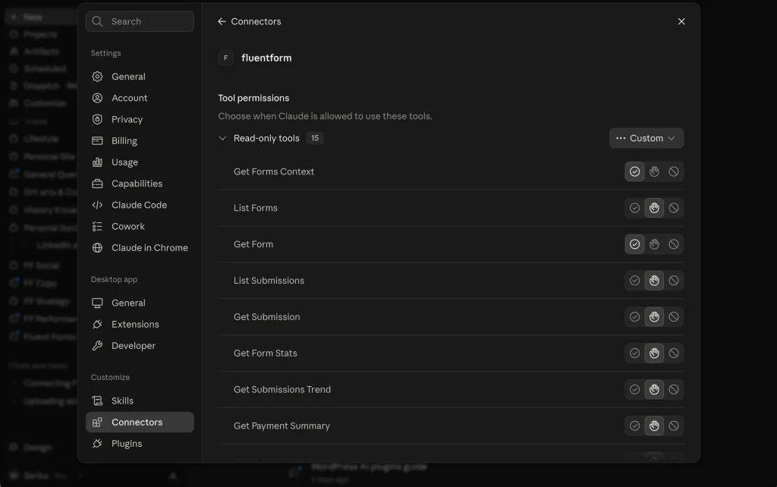Block the Get Forms Context tool
Image resolution: width=777 pixels, height=487 pixels.
674,171
